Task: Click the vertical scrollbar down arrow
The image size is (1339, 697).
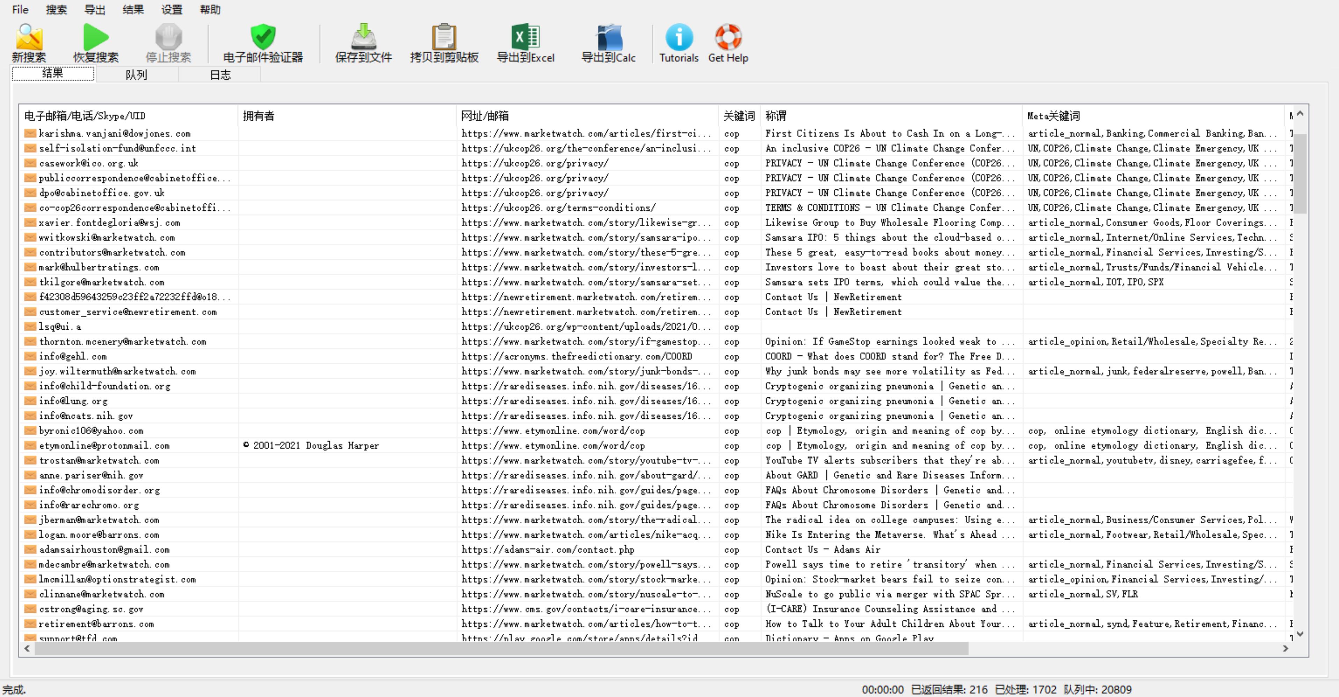Action: pyautogui.click(x=1300, y=634)
